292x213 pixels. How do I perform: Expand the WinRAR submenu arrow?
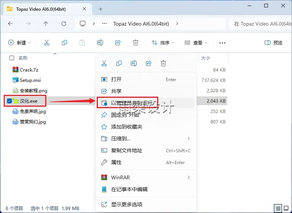pos(189,177)
